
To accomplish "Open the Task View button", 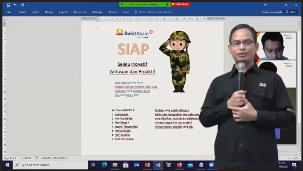I will [93, 165].
